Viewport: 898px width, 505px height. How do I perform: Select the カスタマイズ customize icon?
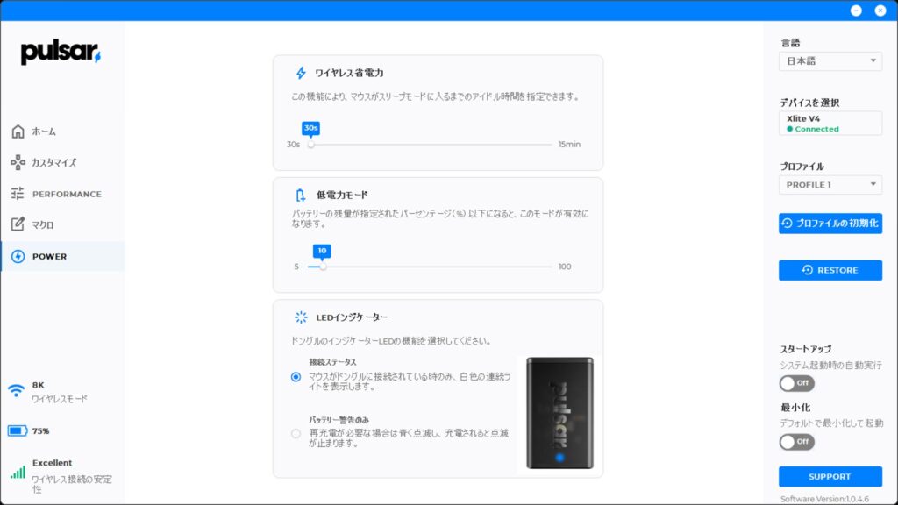(18, 162)
